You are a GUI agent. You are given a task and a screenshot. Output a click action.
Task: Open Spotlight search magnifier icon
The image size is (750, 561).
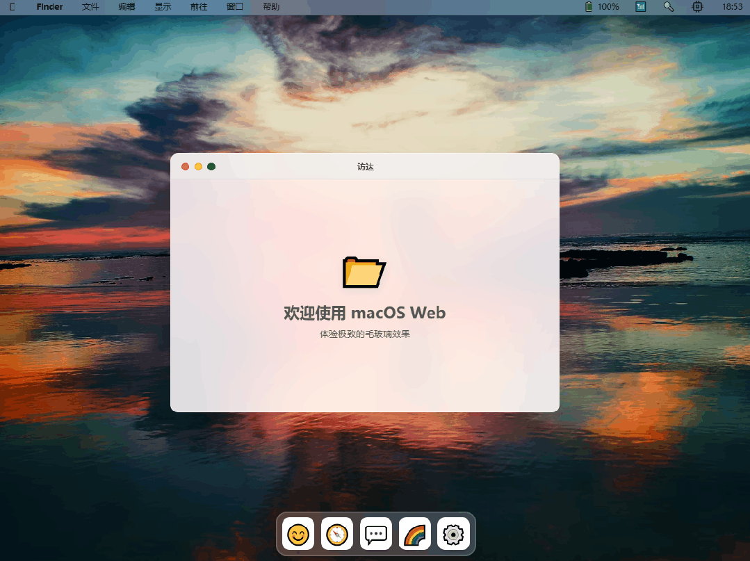pyautogui.click(x=669, y=7)
